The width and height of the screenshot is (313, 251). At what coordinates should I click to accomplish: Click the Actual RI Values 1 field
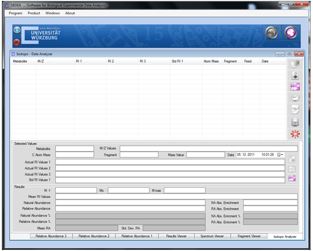(177, 162)
